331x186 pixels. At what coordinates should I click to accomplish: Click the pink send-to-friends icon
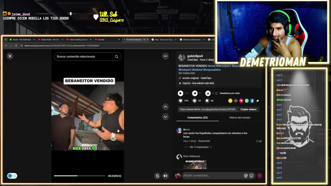pyautogui.click(x=241, y=101)
